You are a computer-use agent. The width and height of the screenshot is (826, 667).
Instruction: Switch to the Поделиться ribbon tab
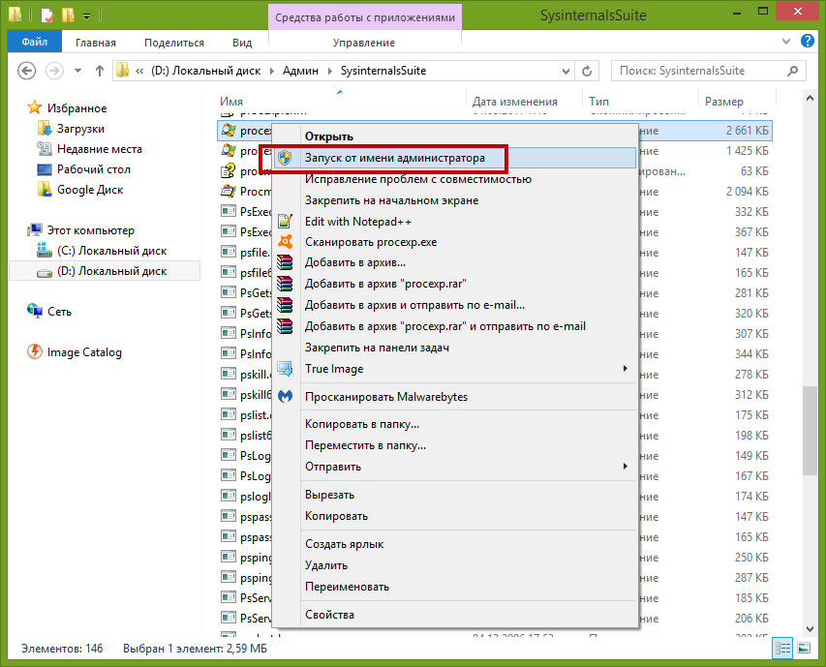(x=174, y=43)
